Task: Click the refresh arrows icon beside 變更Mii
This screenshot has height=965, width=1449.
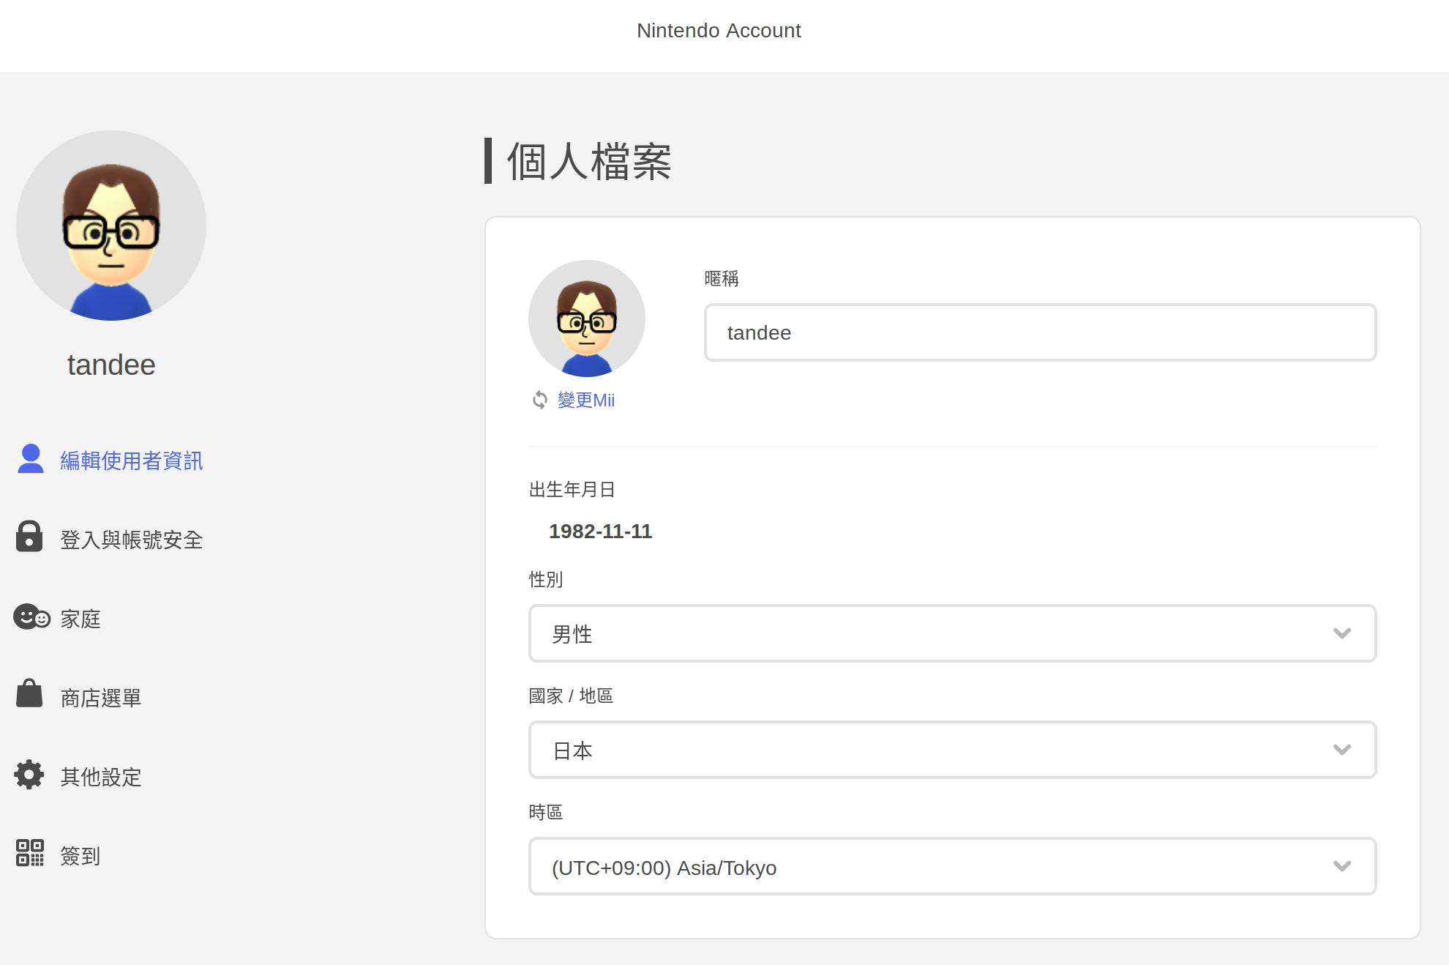Action: point(540,400)
